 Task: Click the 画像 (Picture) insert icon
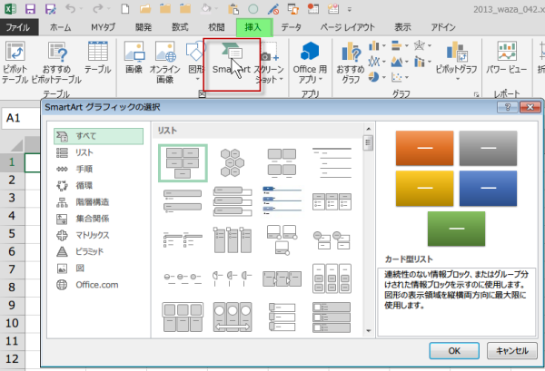[x=134, y=60]
